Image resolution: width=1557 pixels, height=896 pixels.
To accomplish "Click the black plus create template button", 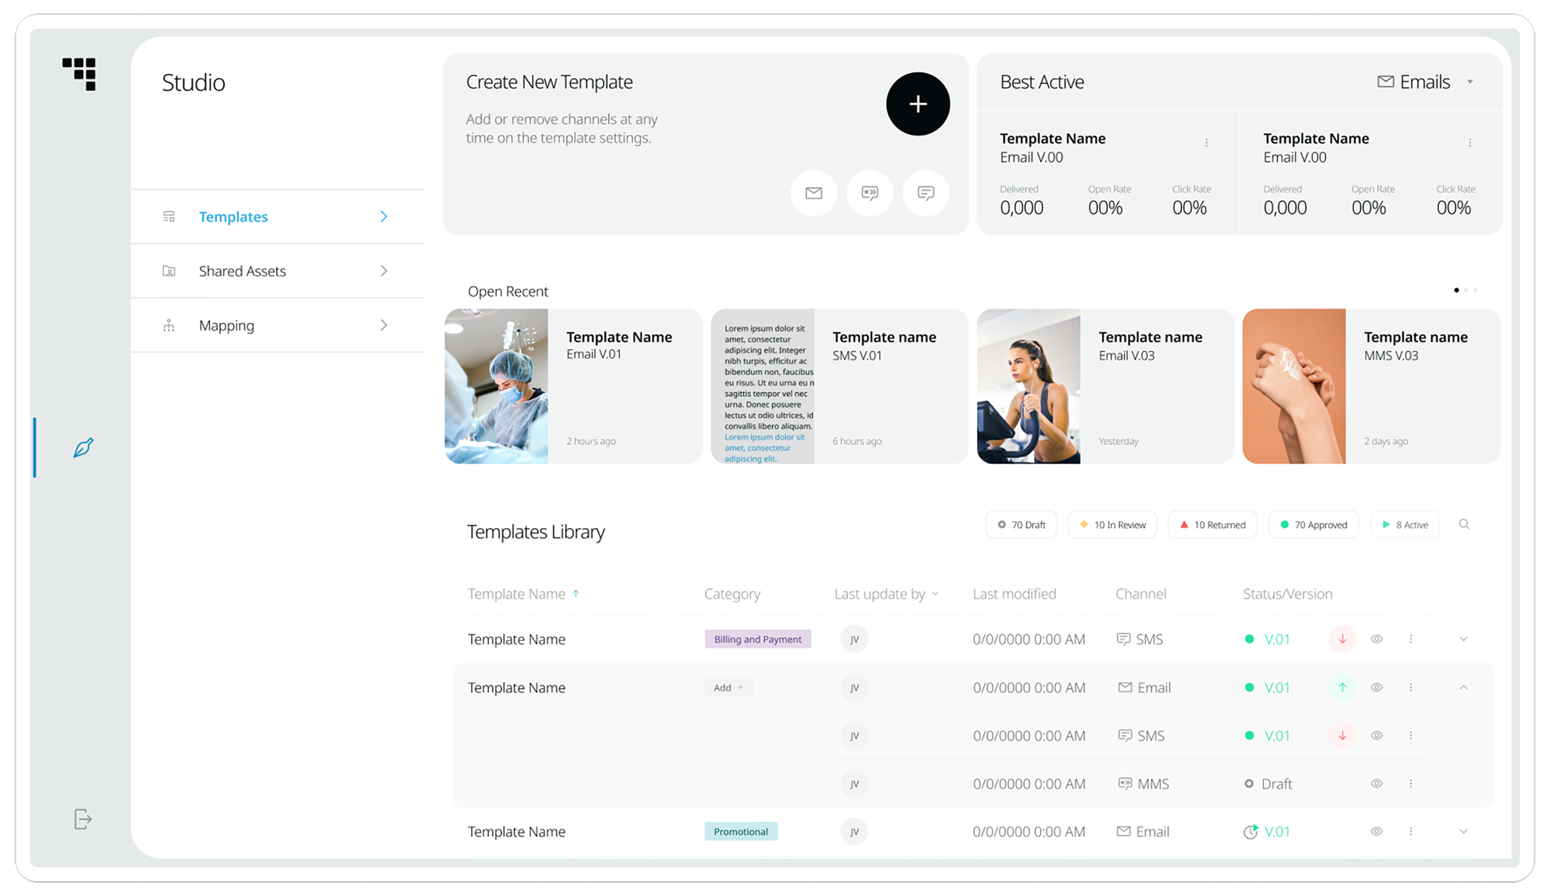I will 917,104.
